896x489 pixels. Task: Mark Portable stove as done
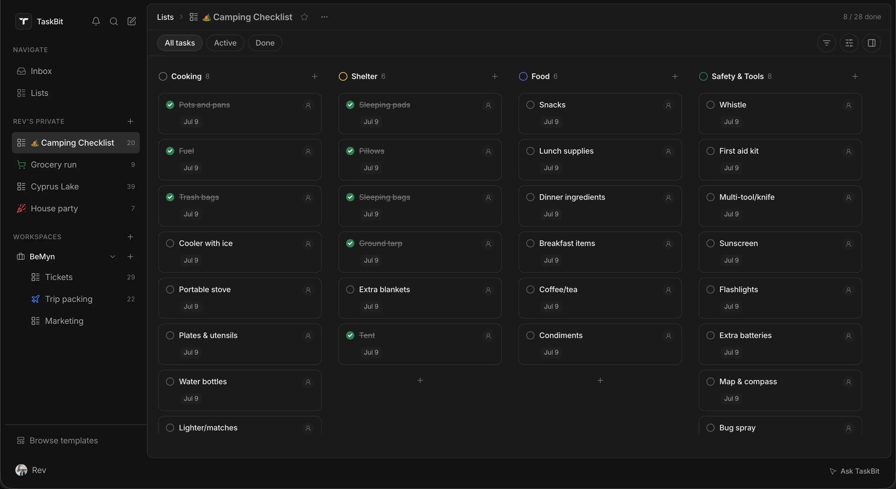click(x=170, y=289)
